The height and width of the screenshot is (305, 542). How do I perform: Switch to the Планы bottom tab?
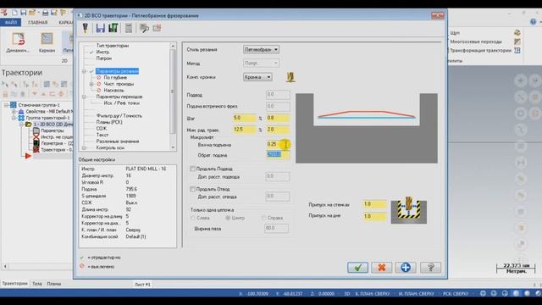pyautogui.click(x=54, y=284)
